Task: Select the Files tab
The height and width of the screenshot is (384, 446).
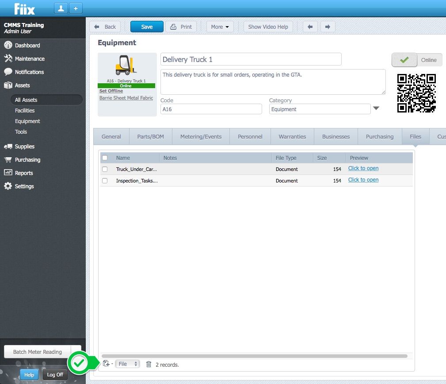Action: click(416, 136)
